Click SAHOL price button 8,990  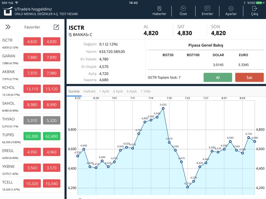tap(52, 105)
